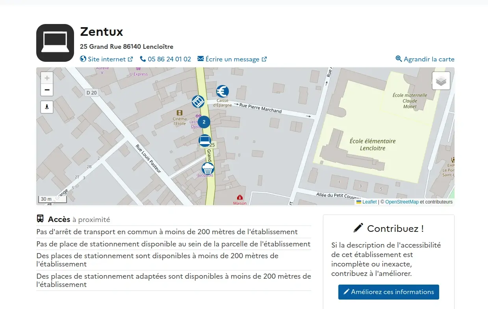This screenshot has height=309, width=488.
Task: Expand the cluster marker showing 2
Action: pos(204,122)
